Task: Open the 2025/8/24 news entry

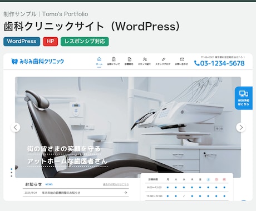Action: 76,193
